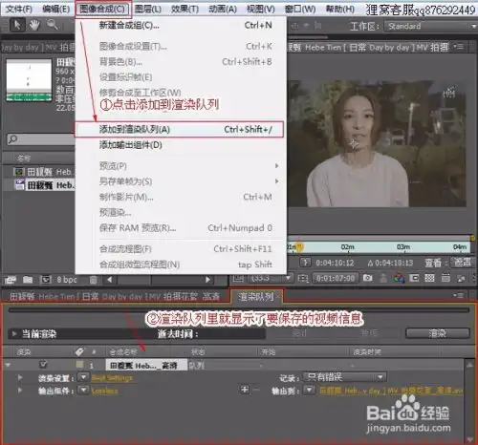Choose 新建合成组(C) menu item
The width and height of the screenshot is (478, 445).
point(181,25)
